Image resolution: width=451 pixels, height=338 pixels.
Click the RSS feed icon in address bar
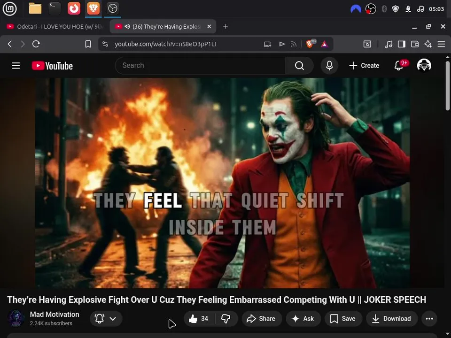pyautogui.click(x=293, y=44)
